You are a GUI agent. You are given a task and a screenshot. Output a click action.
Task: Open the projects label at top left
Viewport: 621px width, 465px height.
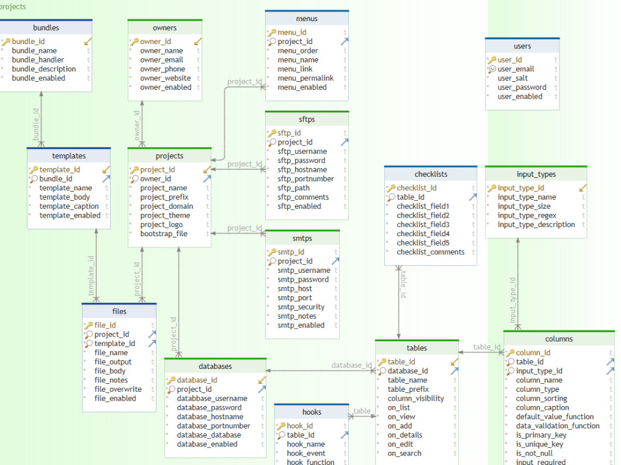pos(14,6)
